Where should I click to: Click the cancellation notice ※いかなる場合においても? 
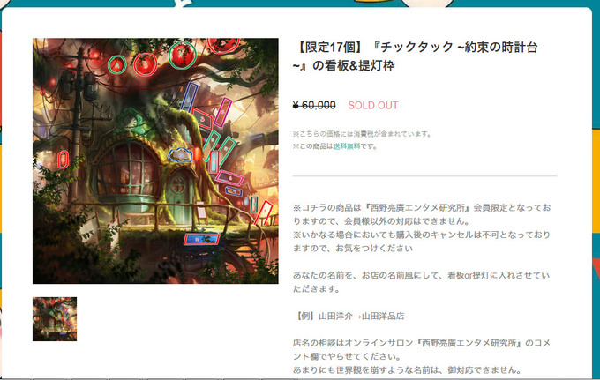pyautogui.click(x=421, y=242)
